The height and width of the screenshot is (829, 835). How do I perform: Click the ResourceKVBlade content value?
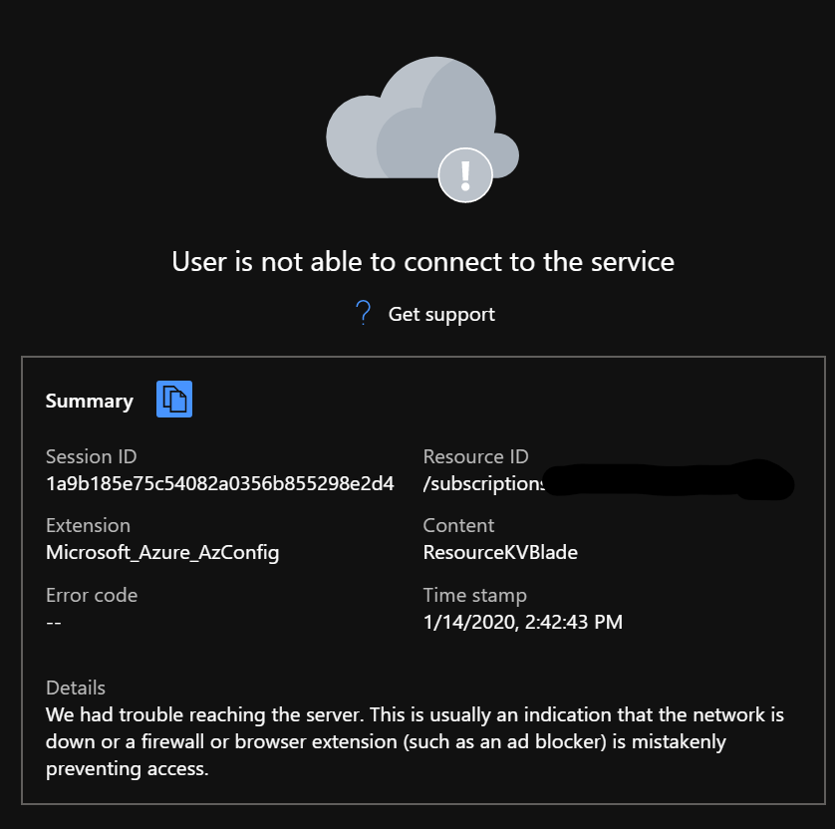[x=500, y=552]
